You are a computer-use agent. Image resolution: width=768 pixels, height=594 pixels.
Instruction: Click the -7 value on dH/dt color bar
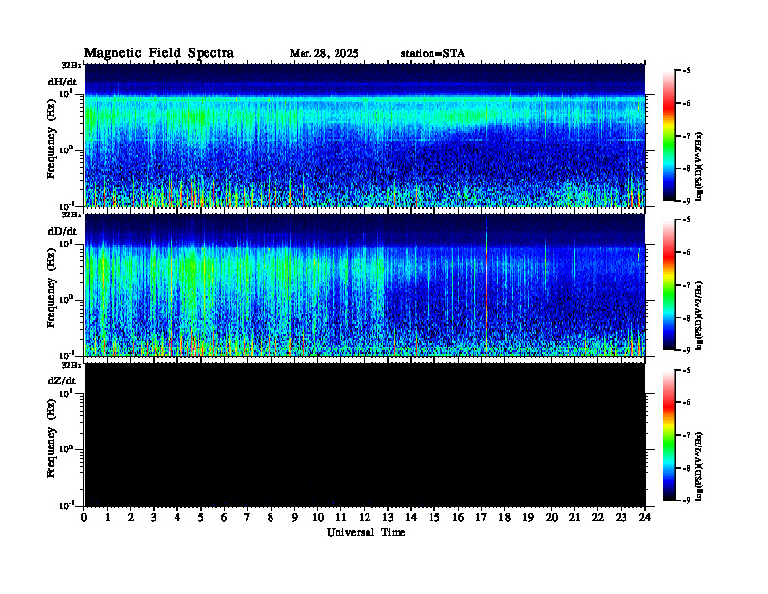tap(687, 136)
